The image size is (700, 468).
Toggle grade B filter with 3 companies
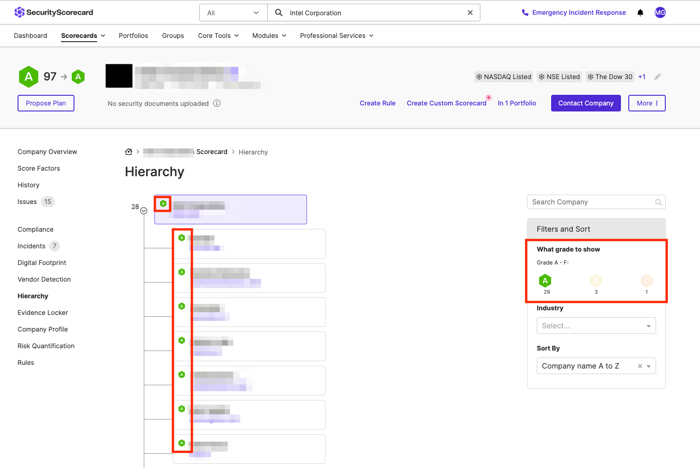point(596,281)
